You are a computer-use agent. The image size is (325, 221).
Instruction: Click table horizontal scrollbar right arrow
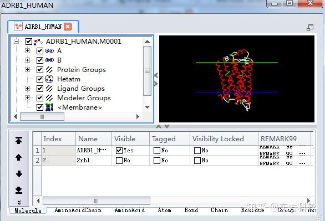click(308, 201)
